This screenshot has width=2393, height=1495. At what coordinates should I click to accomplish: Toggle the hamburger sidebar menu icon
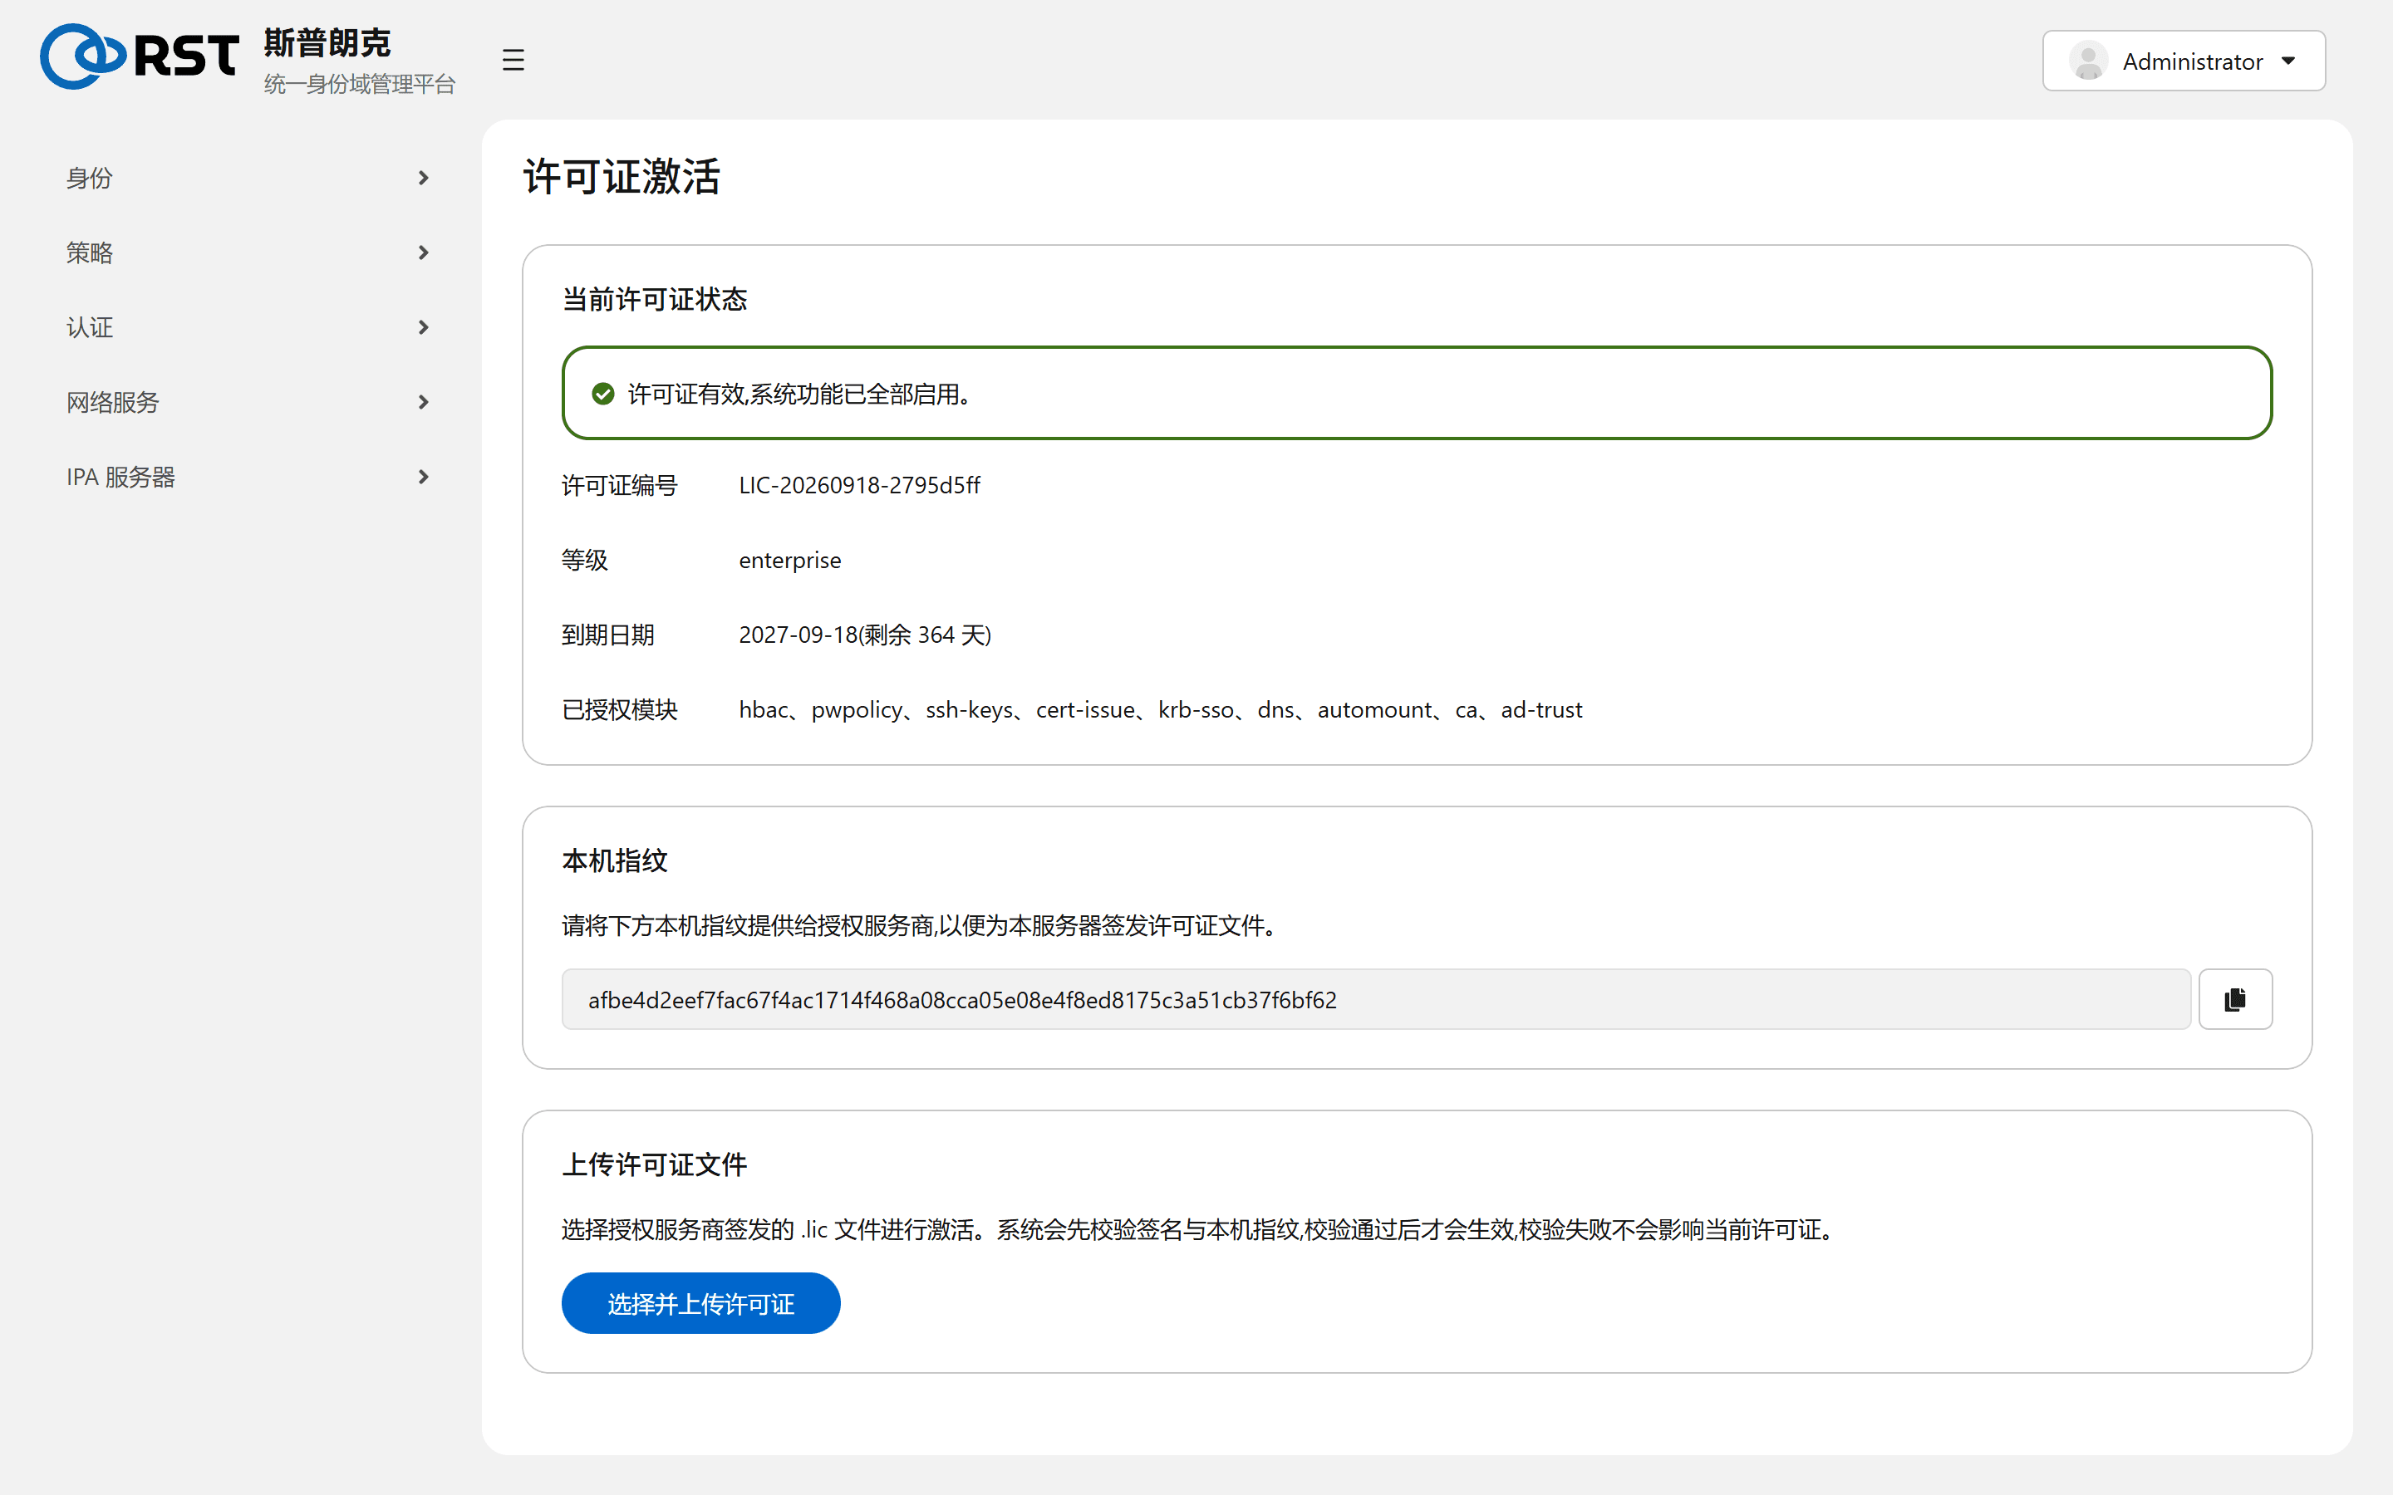click(512, 59)
